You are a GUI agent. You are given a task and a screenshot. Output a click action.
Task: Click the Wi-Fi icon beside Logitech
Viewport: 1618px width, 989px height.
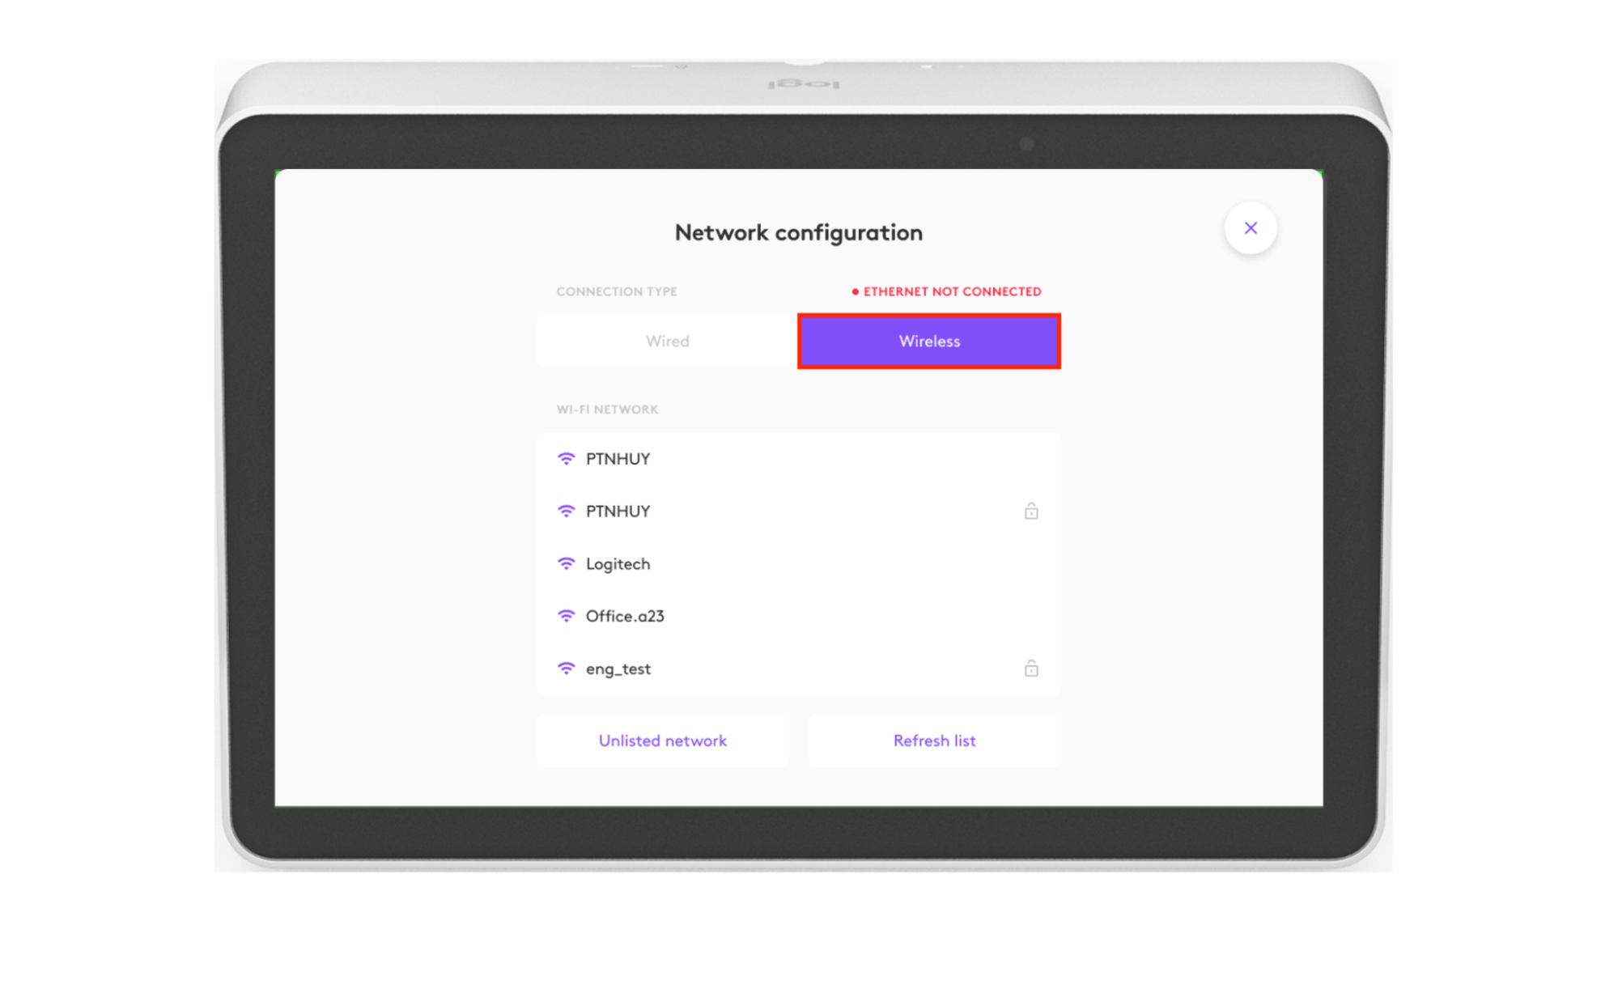click(567, 563)
